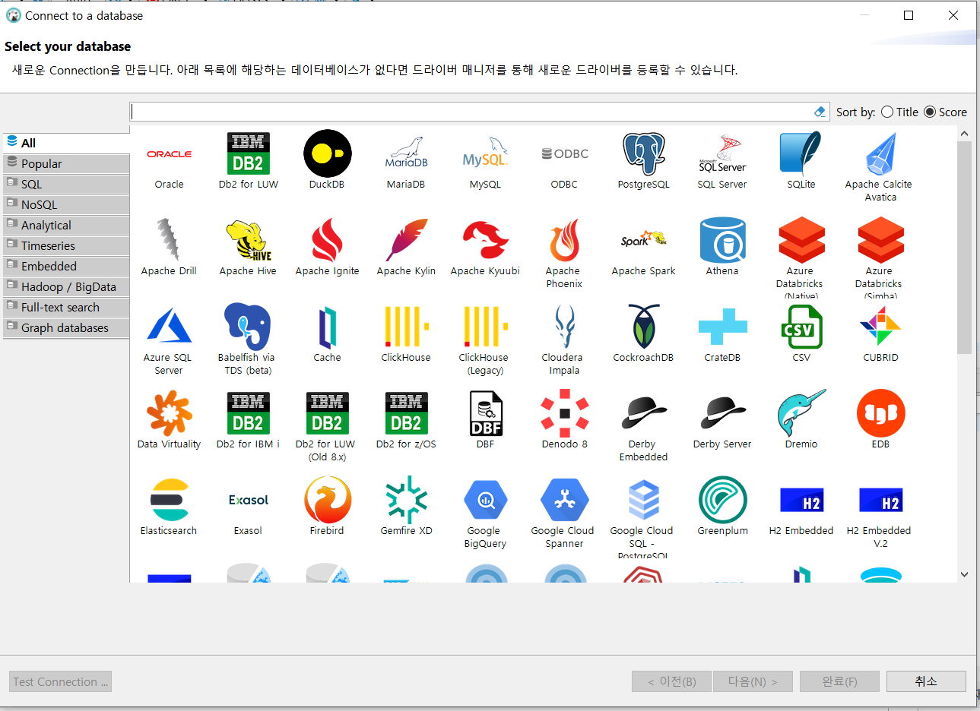980x711 pixels.
Task: Select Apache Kyuubi fox icon
Action: [x=485, y=240]
